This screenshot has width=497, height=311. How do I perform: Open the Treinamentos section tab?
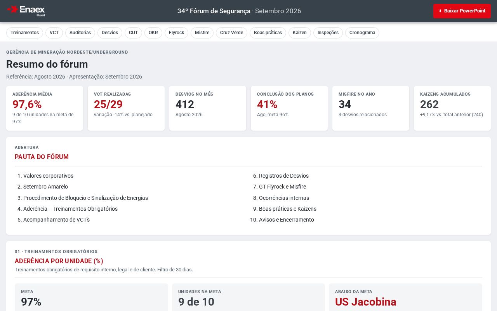pyautogui.click(x=24, y=33)
